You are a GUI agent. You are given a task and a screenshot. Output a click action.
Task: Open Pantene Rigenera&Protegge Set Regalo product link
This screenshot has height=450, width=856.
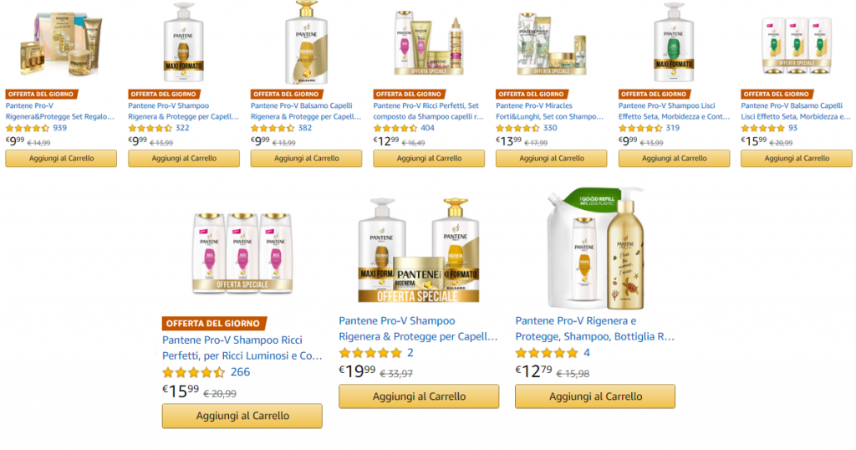click(x=60, y=111)
